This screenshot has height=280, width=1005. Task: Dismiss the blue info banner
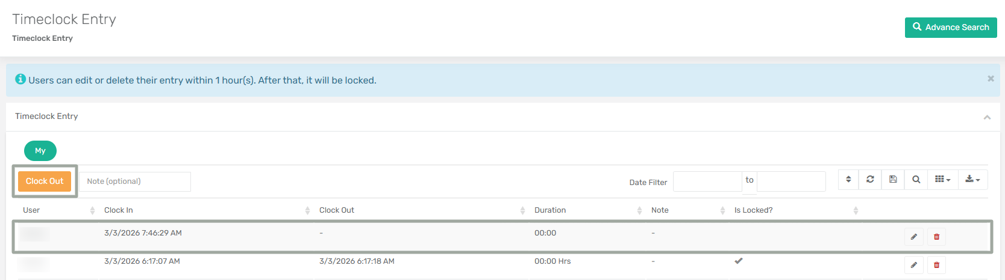point(991,79)
